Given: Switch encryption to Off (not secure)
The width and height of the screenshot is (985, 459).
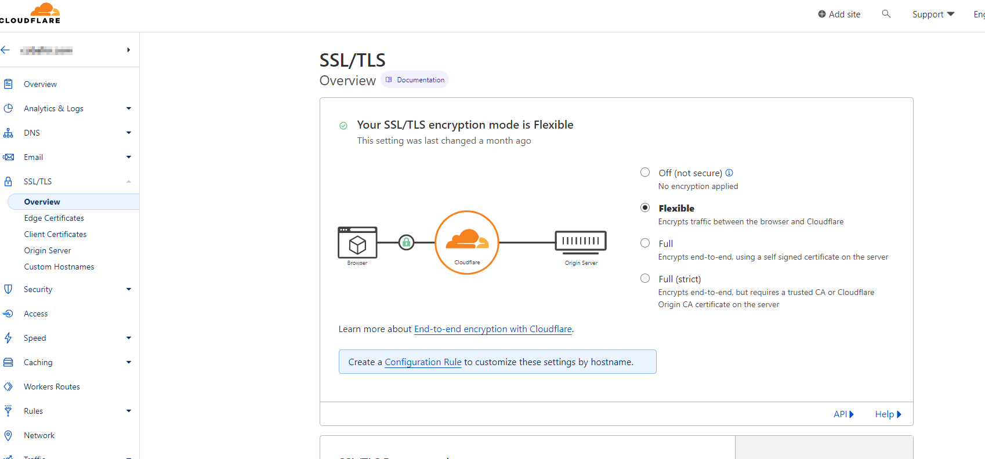Looking at the screenshot, I should click(644, 172).
